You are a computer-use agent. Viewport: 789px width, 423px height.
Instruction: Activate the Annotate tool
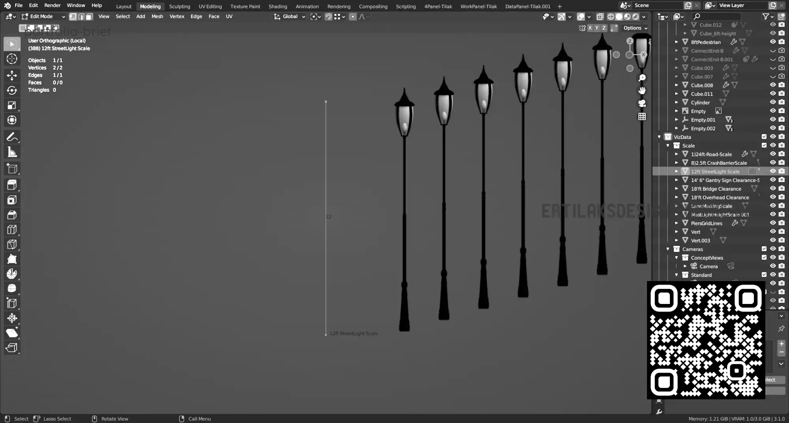[x=12, y=137]
